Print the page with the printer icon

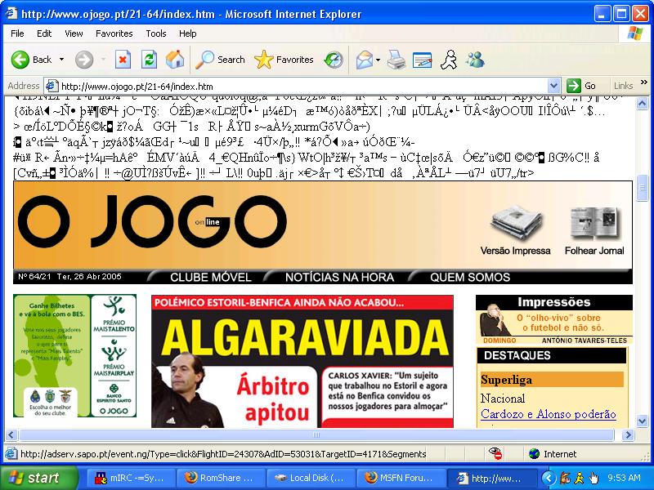(396, 60)
